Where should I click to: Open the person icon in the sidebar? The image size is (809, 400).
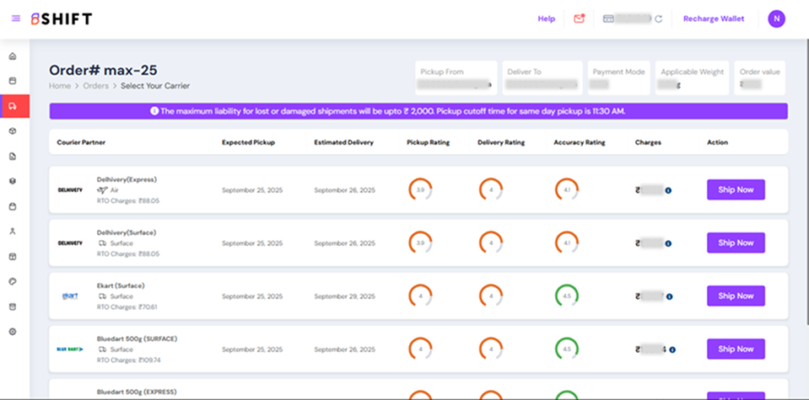point(13,231)
